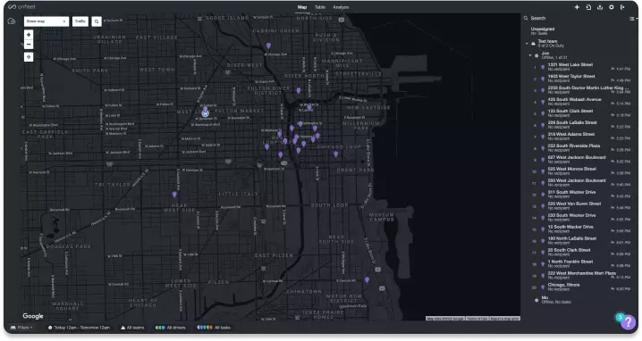Image resolution: width=642 pixels, height=341 pixels.
Task: Click the logout icon in the top bar
Action: (622, 7)
